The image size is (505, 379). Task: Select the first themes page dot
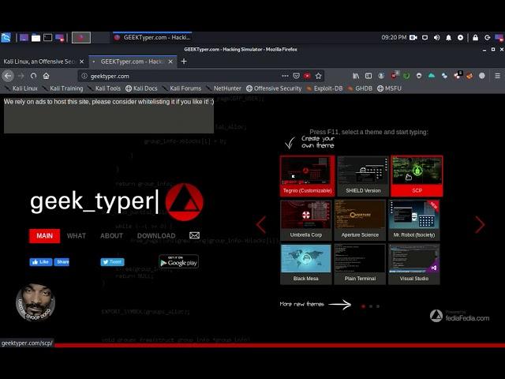coord(363,306)
